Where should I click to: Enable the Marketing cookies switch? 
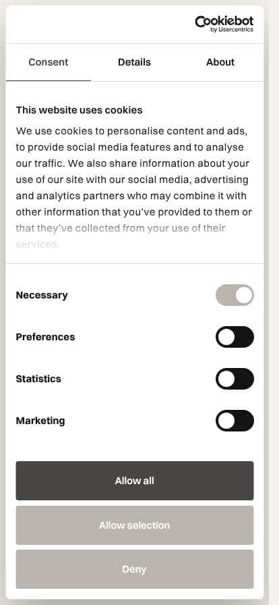235,421
